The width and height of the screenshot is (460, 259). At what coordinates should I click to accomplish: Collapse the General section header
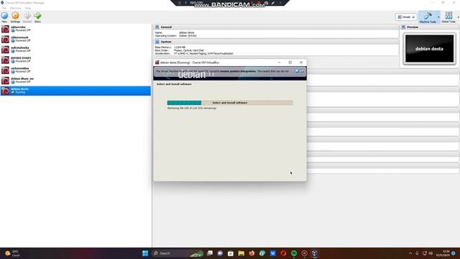coord(276,27)
